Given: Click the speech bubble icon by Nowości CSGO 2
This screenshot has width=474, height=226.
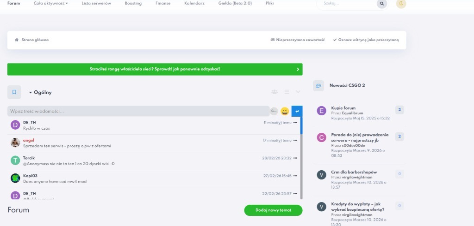Looking at the screenshot, I should [318, 85].
